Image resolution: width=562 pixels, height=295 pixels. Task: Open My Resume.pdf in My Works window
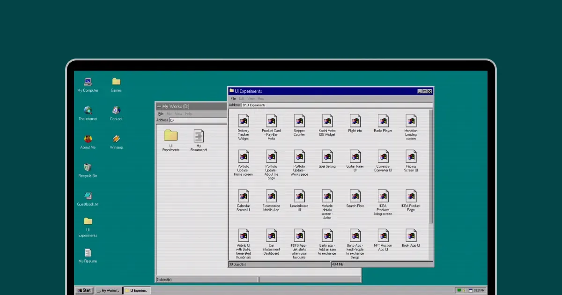pos(199,140)
